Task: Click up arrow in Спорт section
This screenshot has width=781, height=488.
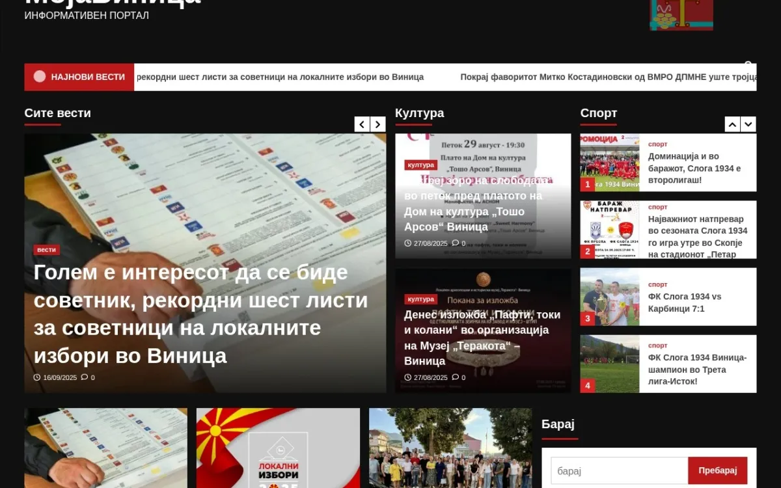Action: (x=732, y=124)
